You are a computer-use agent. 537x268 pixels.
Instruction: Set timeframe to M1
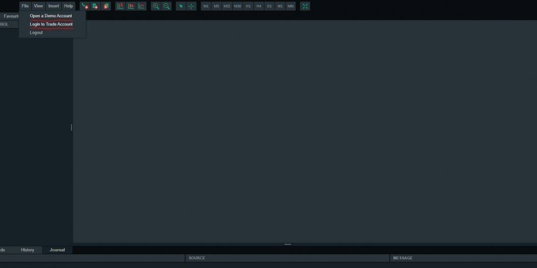click(206, 6)
